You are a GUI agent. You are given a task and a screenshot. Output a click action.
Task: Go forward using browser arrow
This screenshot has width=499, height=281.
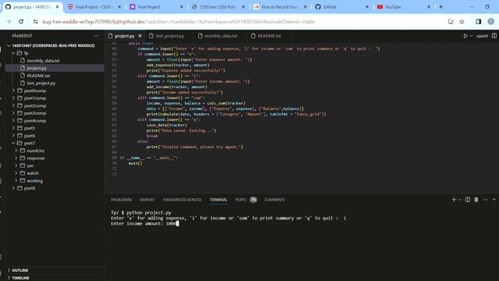[9, 22]
